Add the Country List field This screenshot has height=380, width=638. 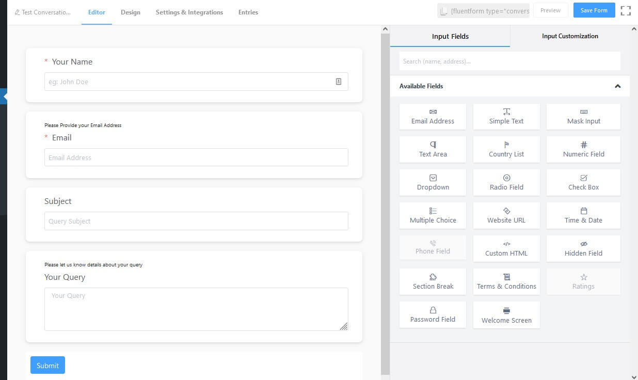(x=506, y=150)
